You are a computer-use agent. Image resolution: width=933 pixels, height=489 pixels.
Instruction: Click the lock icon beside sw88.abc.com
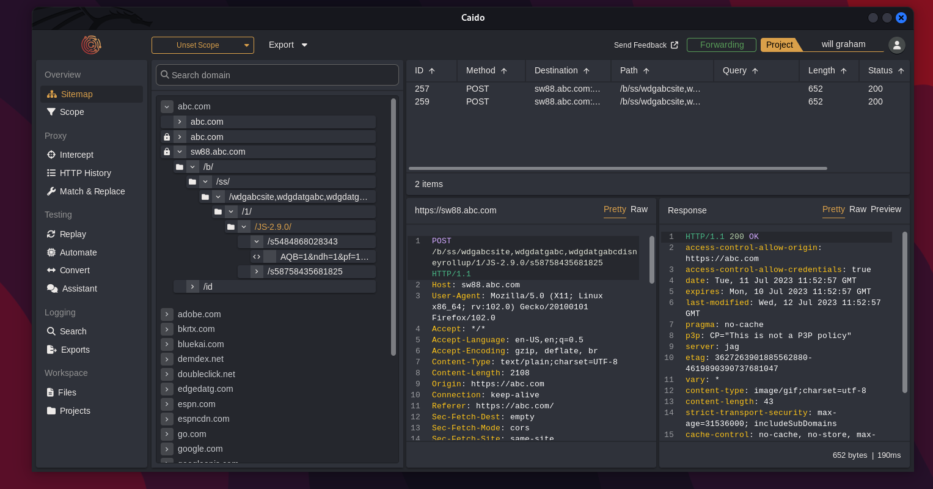[x=167, y=152]
